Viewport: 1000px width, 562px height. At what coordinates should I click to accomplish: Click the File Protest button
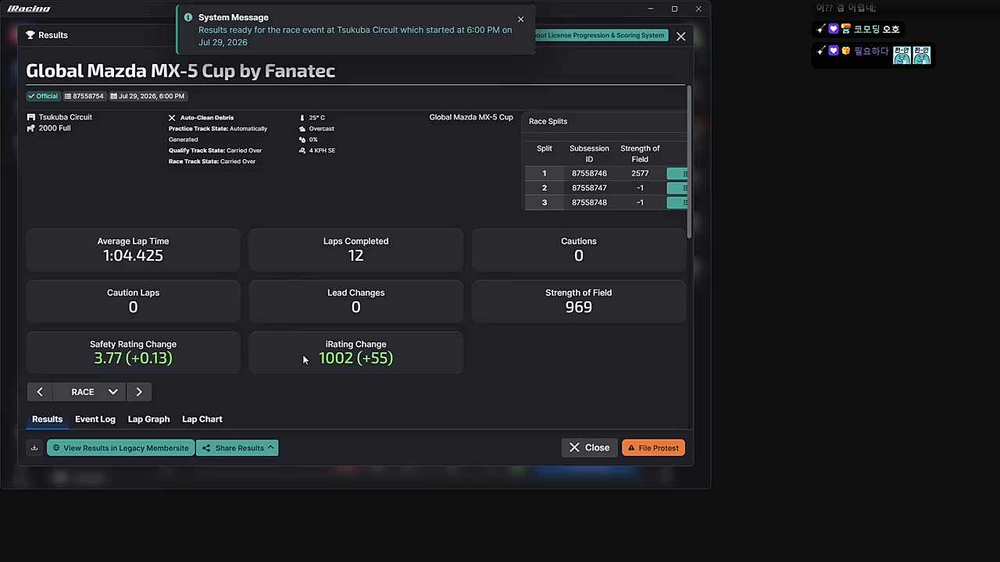click(653, 448)
